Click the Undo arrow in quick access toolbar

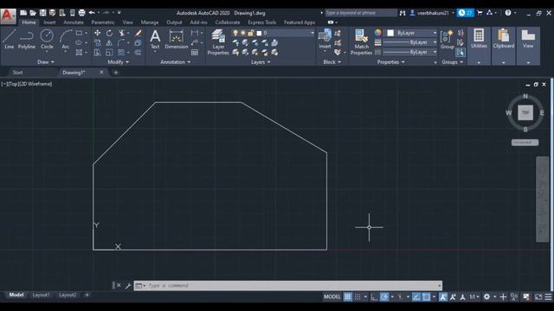[92, 13]
